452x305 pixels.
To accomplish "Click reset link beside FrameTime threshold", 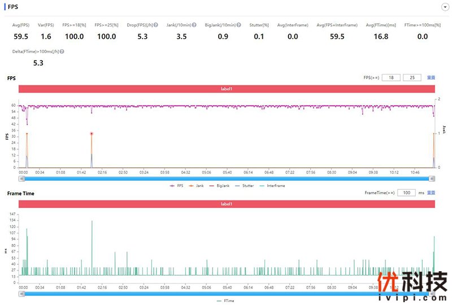I will click(431, 193).
